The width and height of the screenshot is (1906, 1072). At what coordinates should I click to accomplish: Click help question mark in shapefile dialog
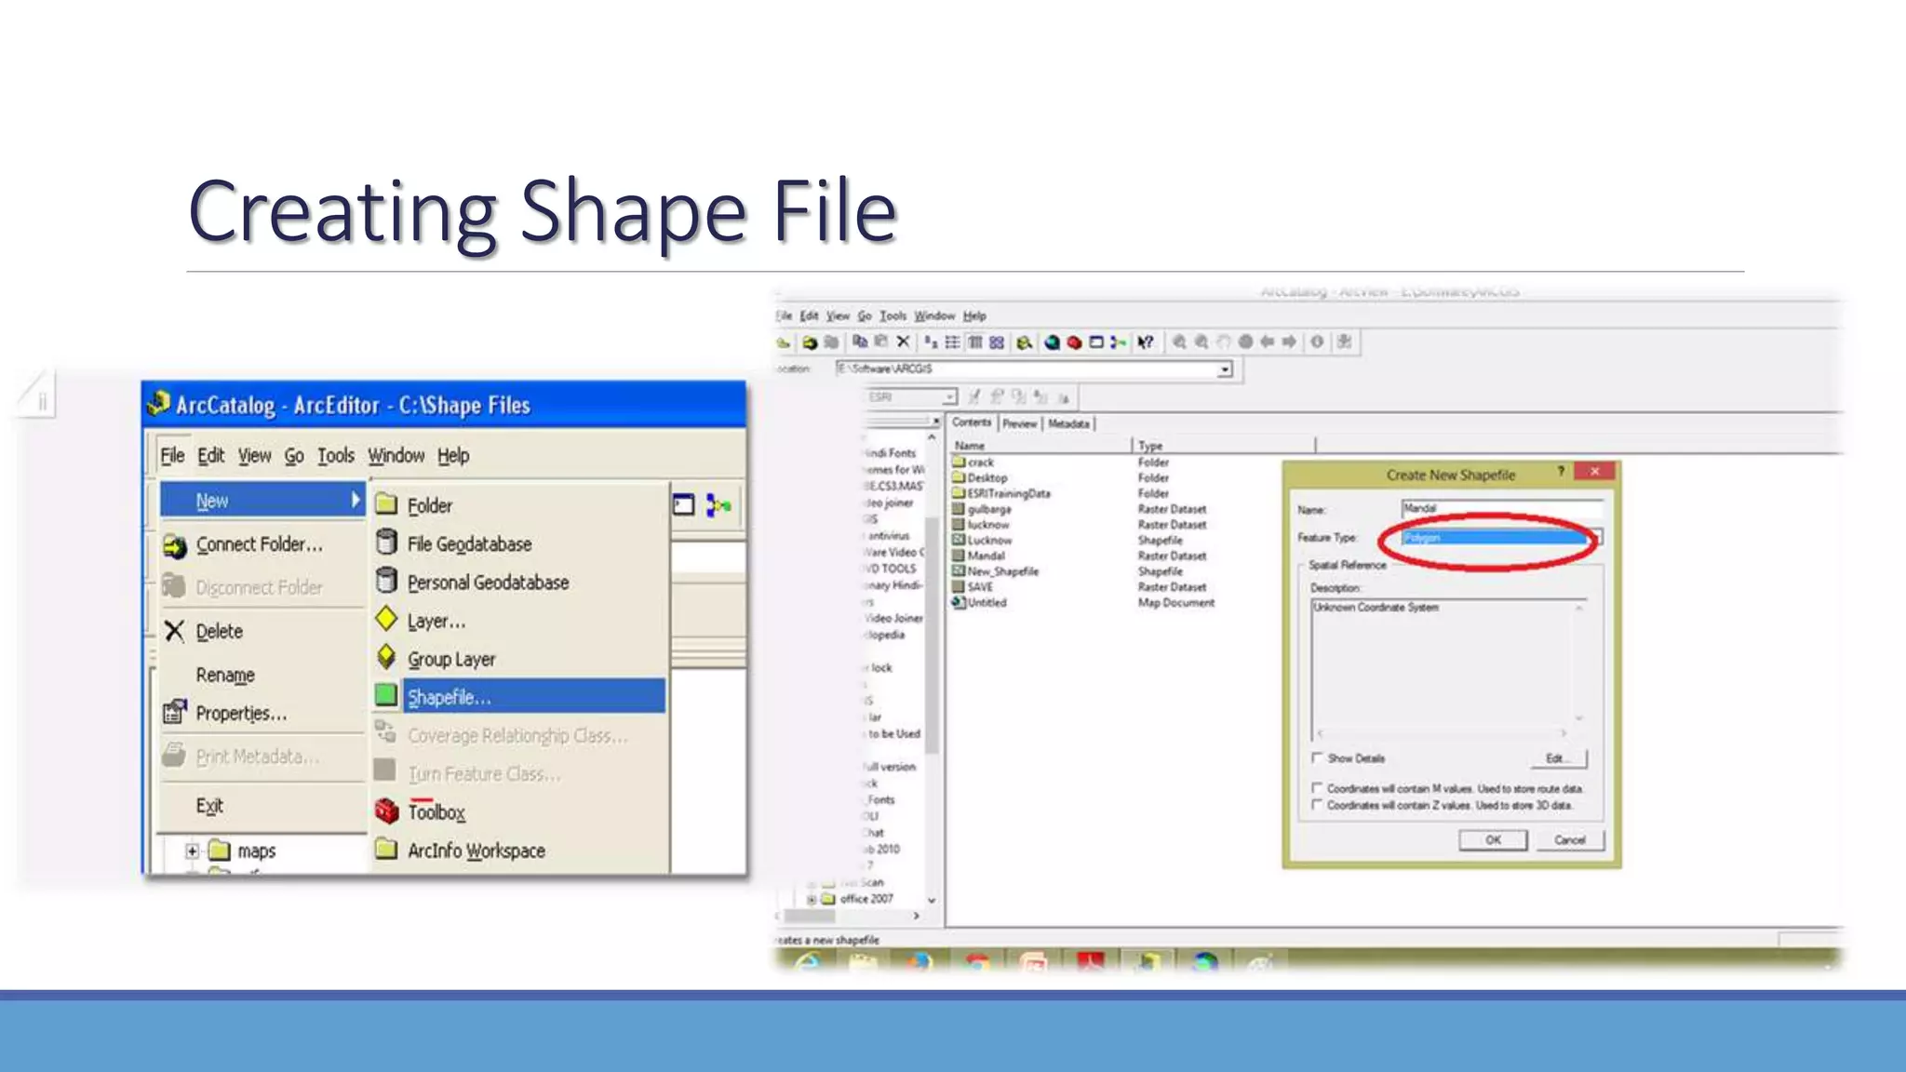tap(1561, 472)
